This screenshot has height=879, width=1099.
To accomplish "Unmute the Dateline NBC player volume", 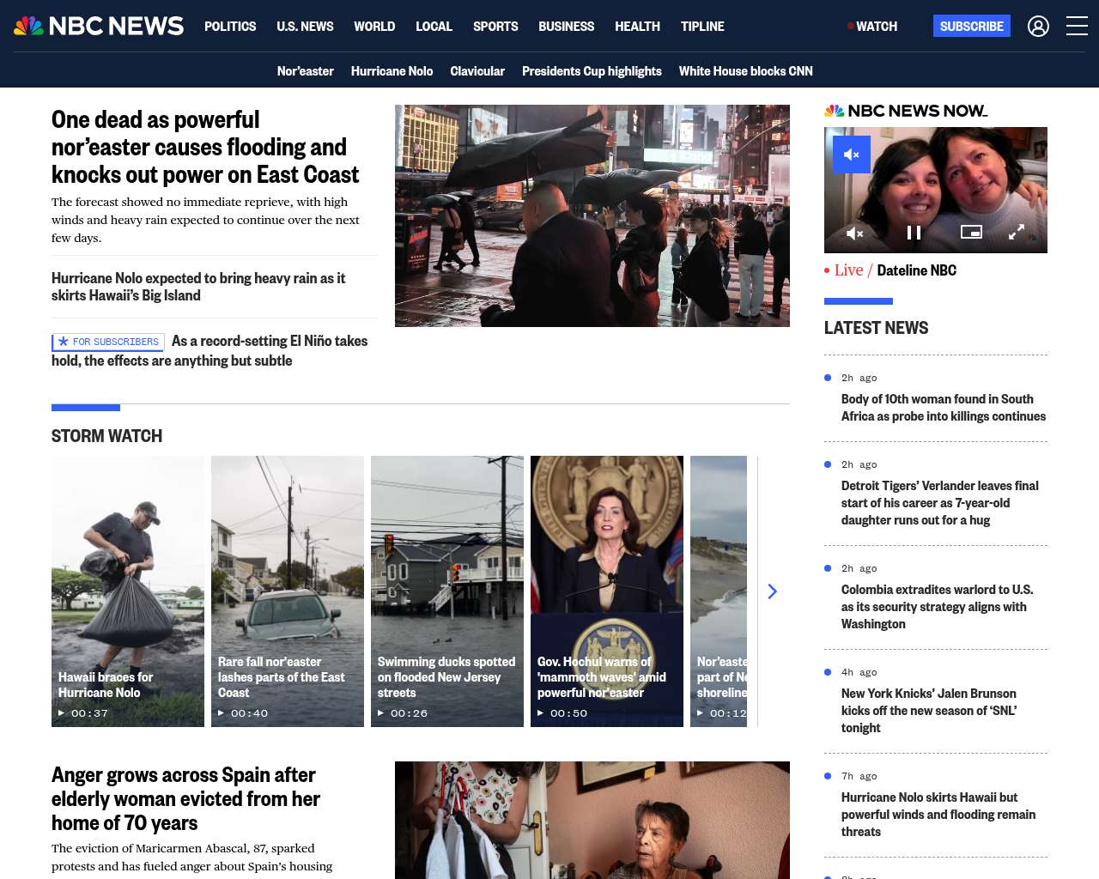I will [854, 233].
